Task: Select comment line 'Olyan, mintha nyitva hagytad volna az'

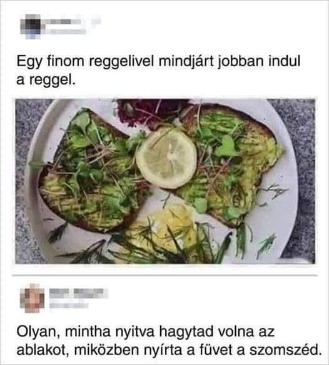Action: click(146, 332)
